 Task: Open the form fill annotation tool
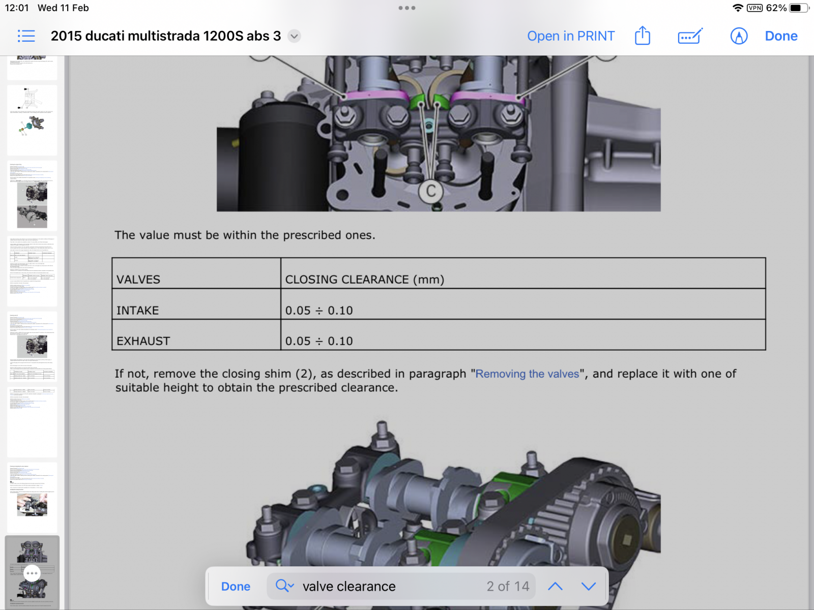click(690, 36)
